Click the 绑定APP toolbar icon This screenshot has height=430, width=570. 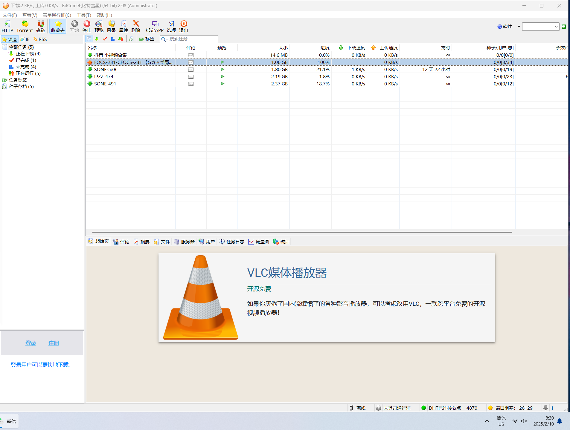point(155,26)
